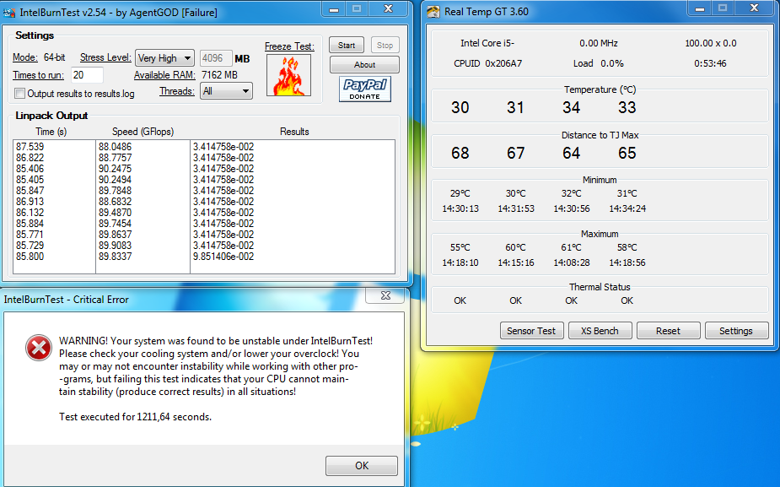
Task: Click the Real Temp title bar icon
Action: [x=433, y=12]
